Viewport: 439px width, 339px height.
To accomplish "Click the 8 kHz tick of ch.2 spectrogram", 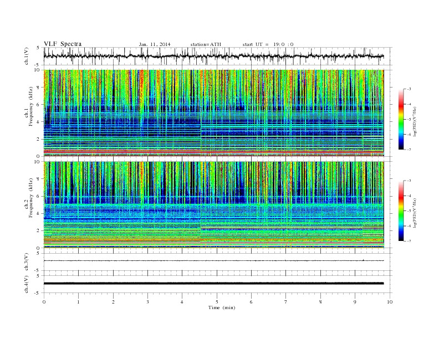I will pos(39,179).
